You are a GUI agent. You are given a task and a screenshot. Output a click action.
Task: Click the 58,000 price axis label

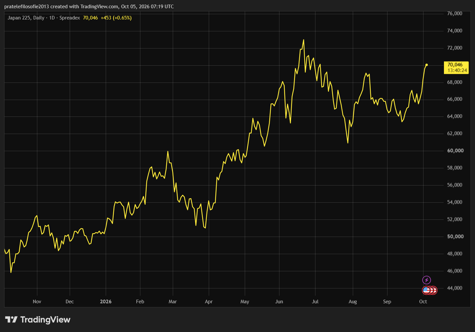[x=455, y=168]
